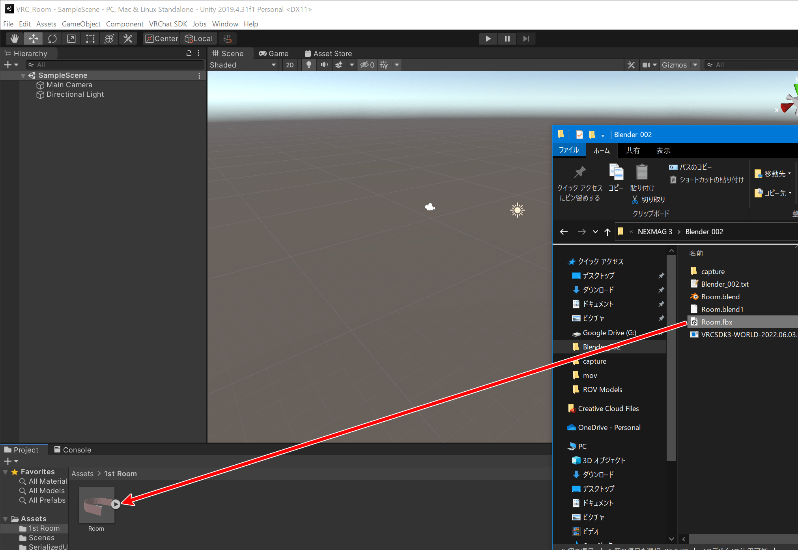
Task: Step one frame forward
Action: point(526,39)
